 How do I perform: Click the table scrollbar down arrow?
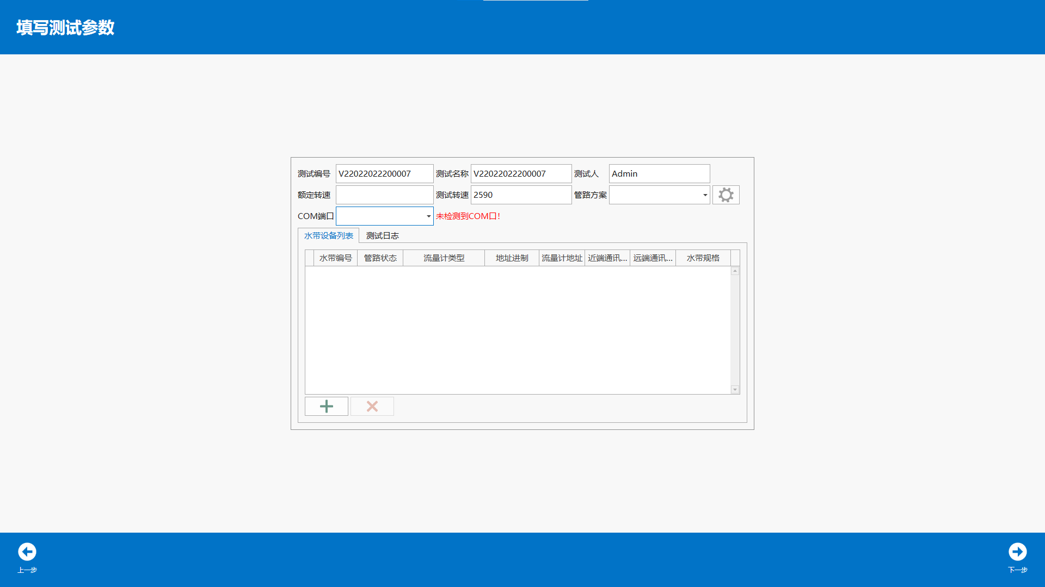735,390
